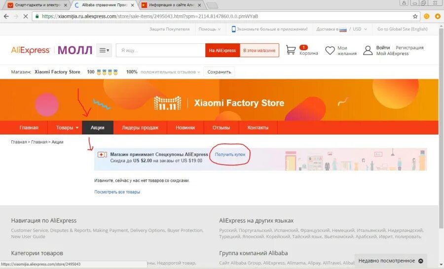Click the Экономьте больше в приложении link

[272, 29]
